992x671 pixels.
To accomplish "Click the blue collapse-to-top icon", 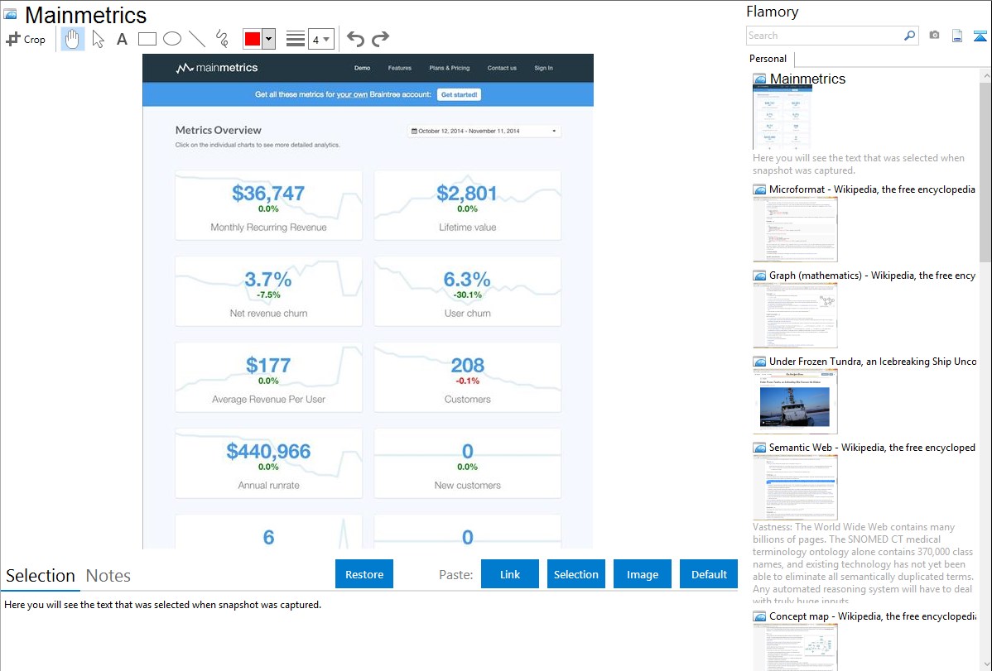I will pyautogui.click(x=980, y=36).
